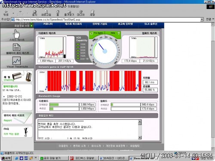Open the Report link in the sidebar

[8, 121]
